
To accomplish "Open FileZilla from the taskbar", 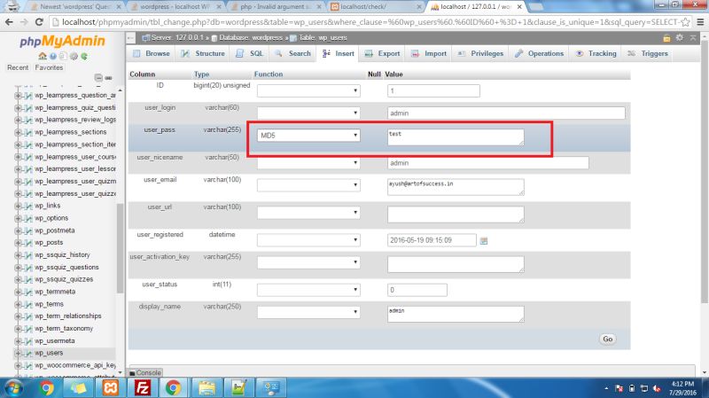I will click(x=143, y=387).
